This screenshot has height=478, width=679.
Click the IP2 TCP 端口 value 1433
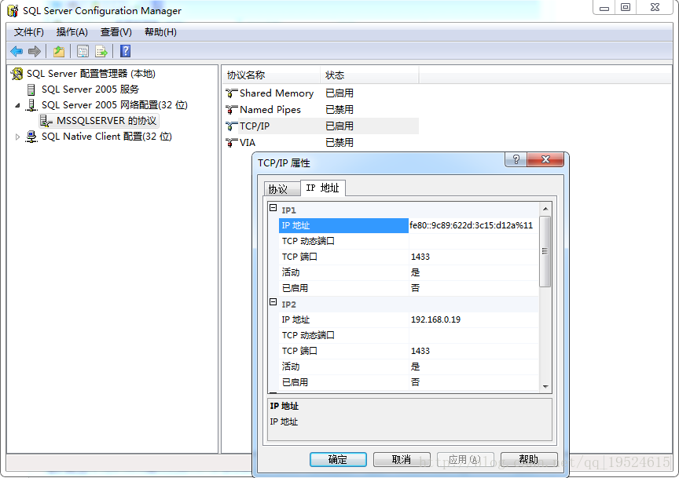474,351
